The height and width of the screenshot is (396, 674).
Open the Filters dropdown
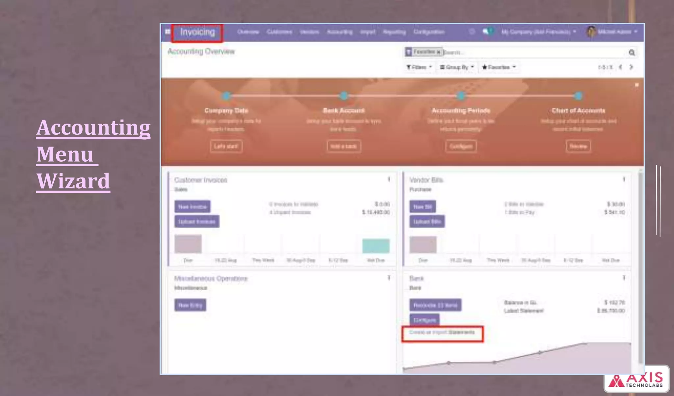click(x=419, y=67)
